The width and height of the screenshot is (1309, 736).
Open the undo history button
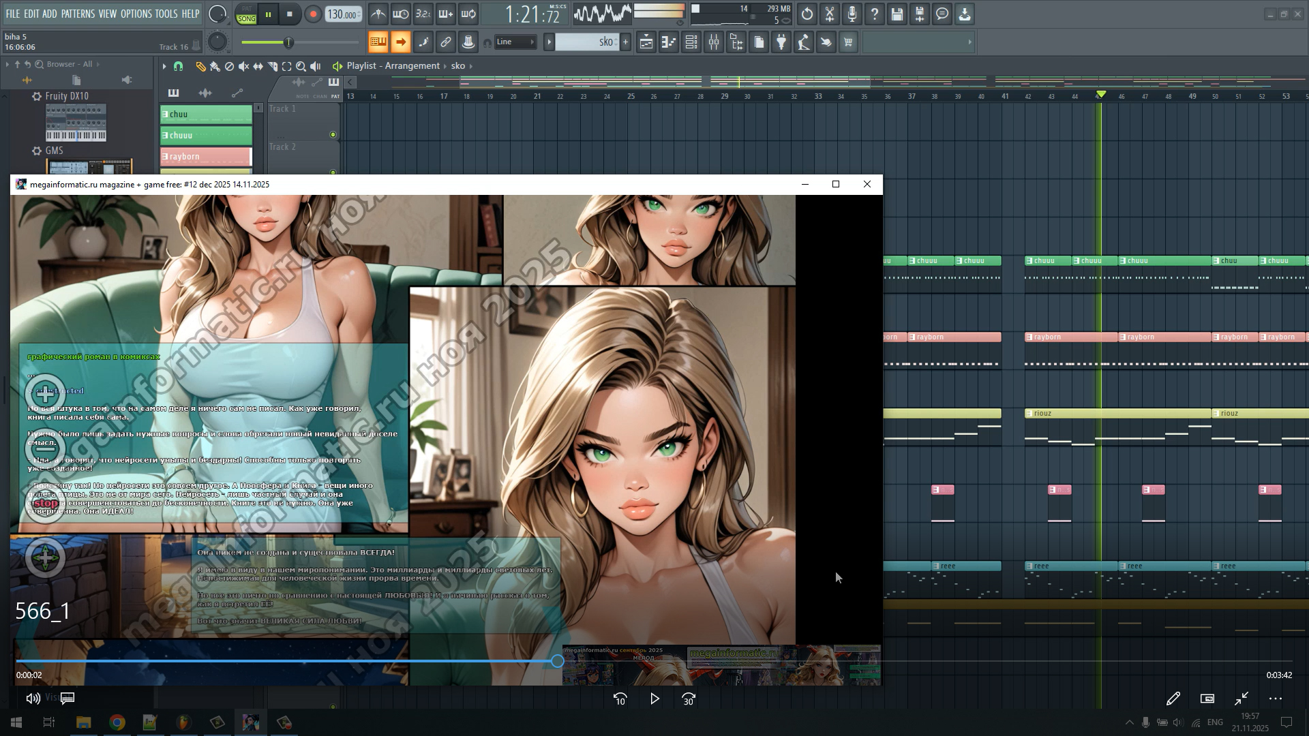tap(807, 14)
